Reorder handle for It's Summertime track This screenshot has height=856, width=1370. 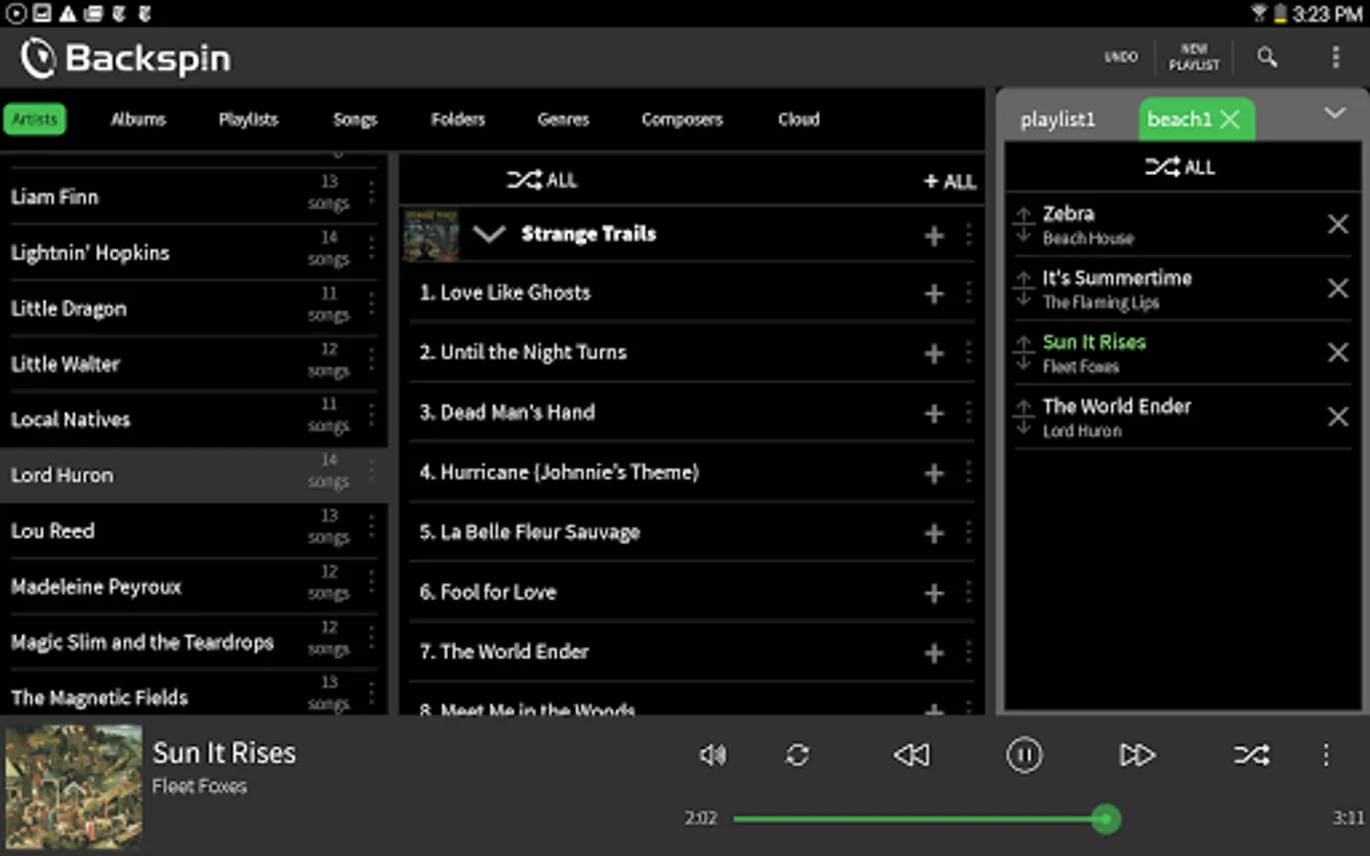[x=1024, y=289]
